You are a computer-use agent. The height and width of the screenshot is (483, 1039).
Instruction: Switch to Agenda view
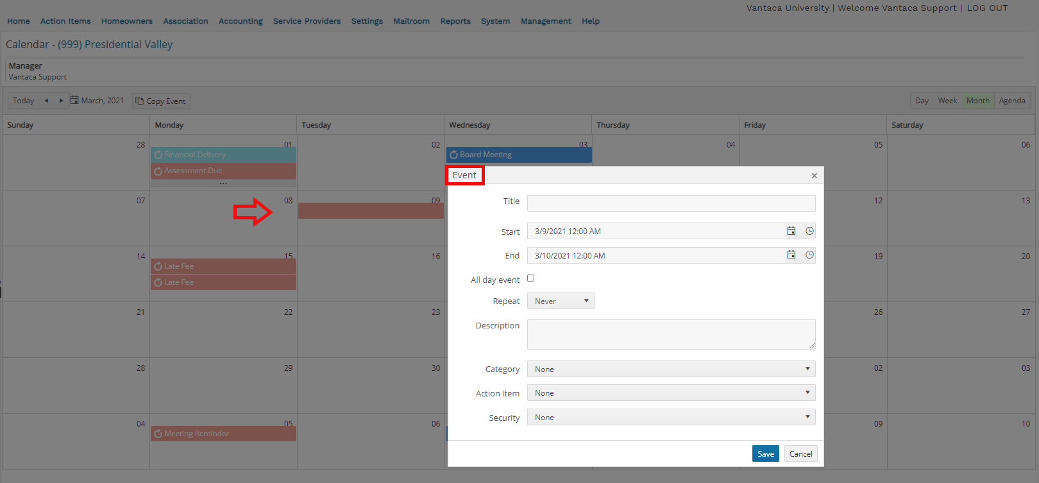[x=1012, y=101]
